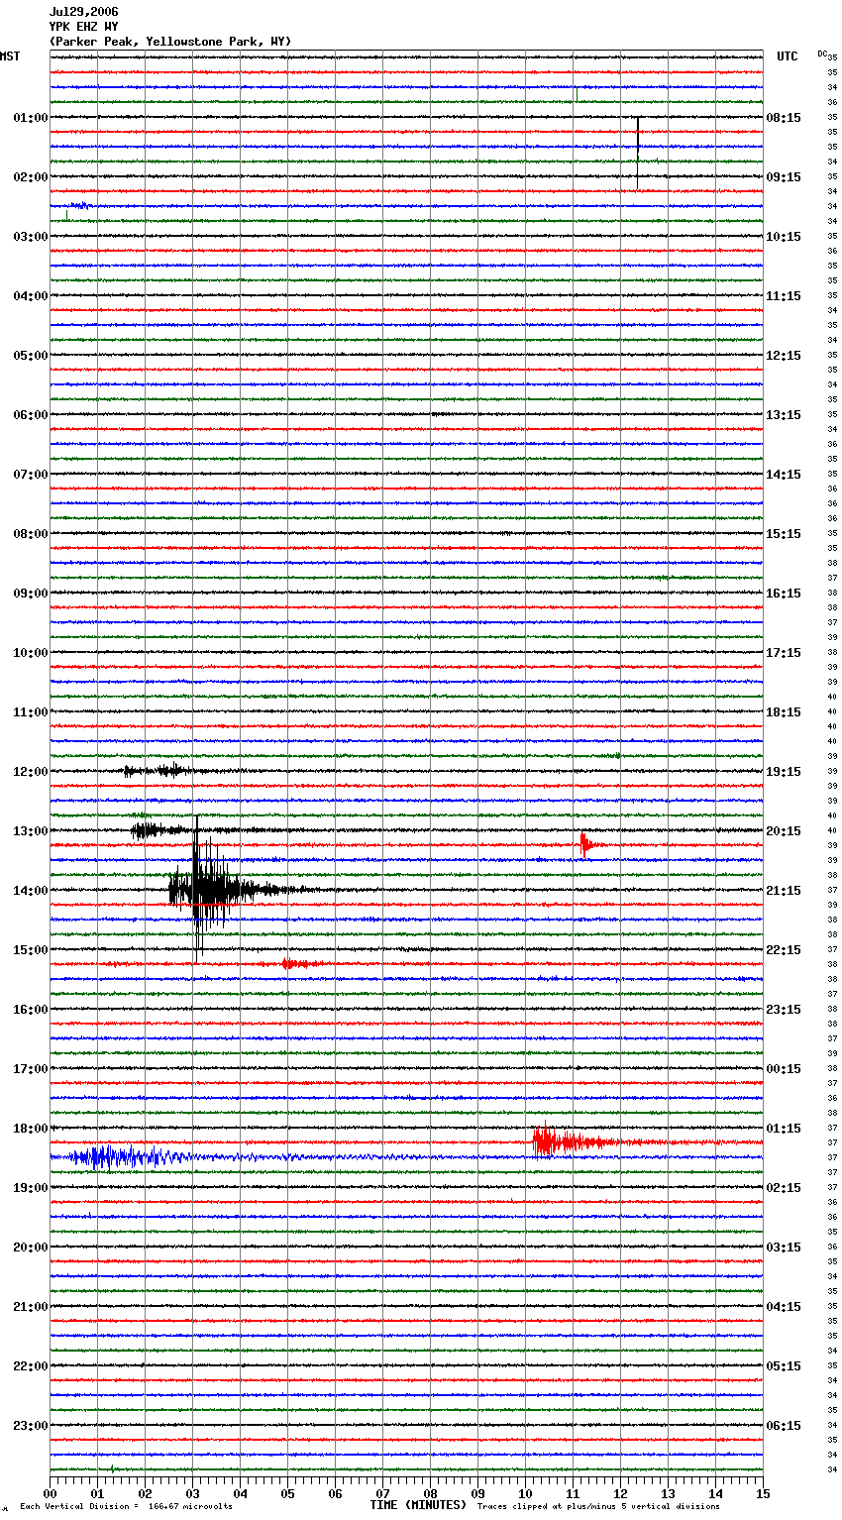Select the '14:00' MST hour label

tap(30, 891)
